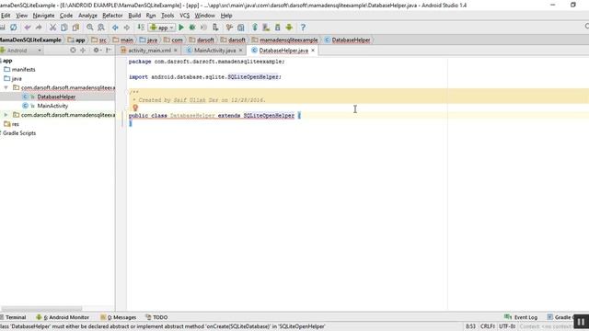Click the Paste icon in toolbar
Image resolution: width=589 pixels, height=331 pixels.
point(75,28)
